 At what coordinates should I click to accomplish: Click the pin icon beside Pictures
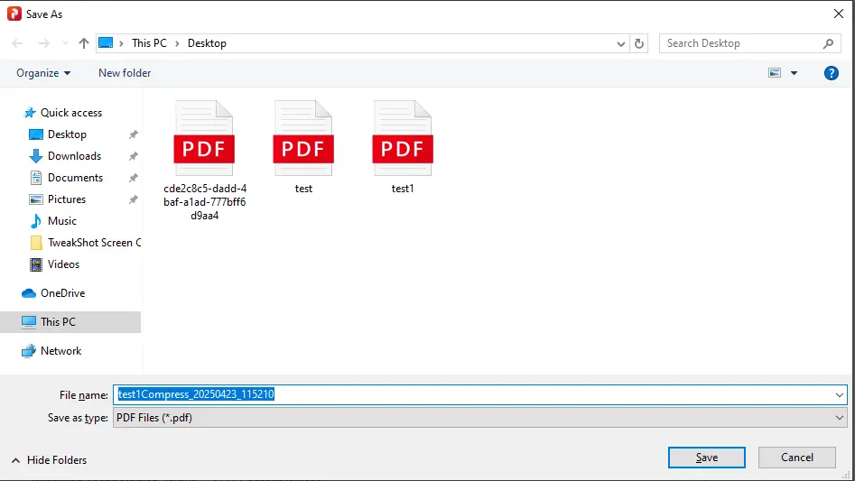(x=133, y=199)
